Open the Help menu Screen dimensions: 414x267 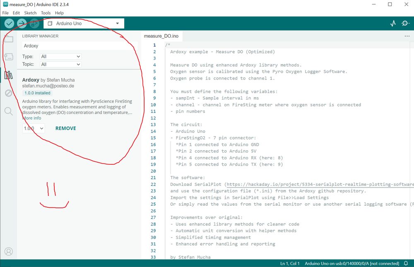click(59, 13)
